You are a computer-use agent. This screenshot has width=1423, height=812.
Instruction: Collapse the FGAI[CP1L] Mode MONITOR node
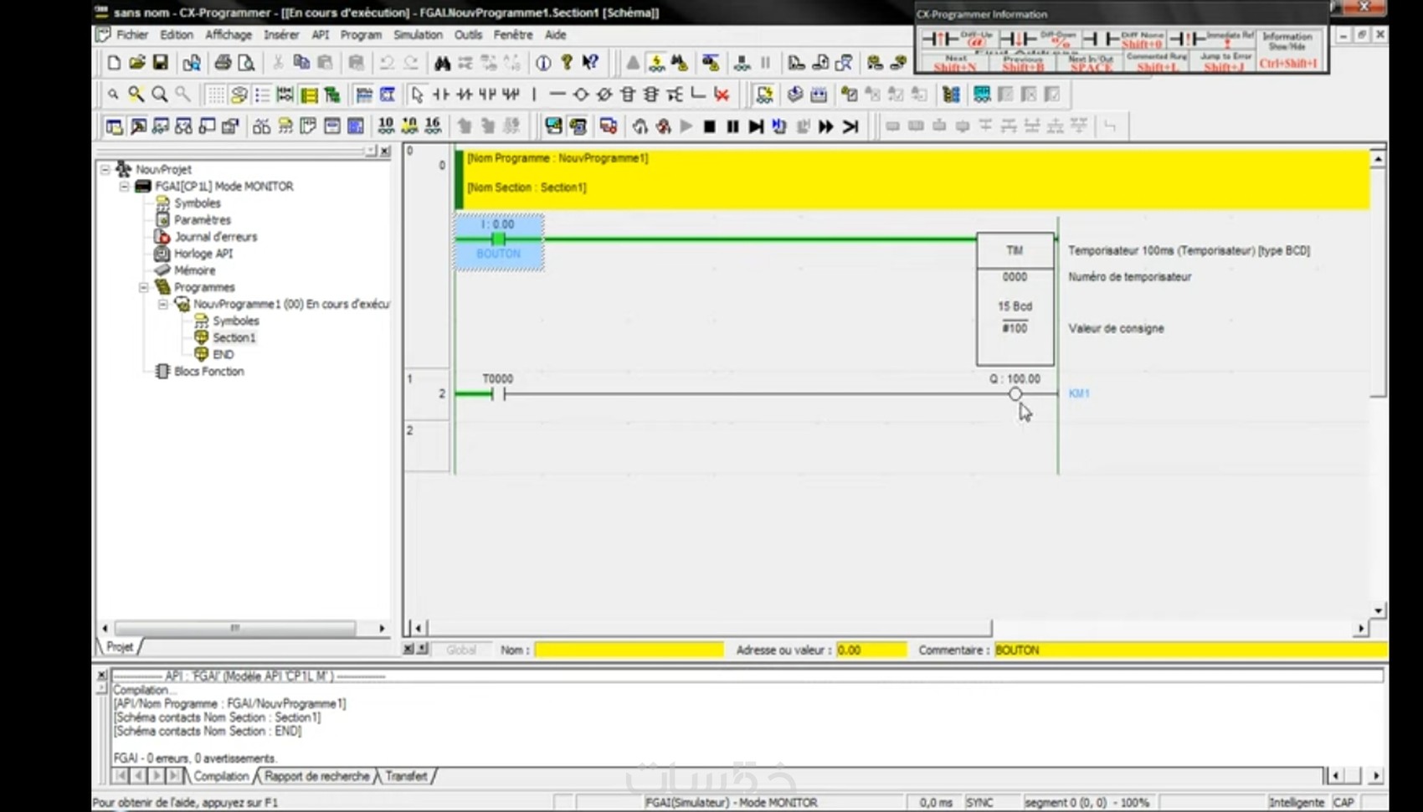124,186
